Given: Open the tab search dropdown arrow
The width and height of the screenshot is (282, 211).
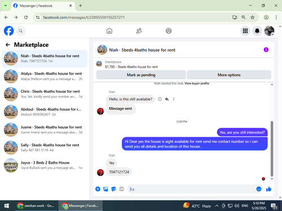Looking at the screenshot, I should [6, 6].
